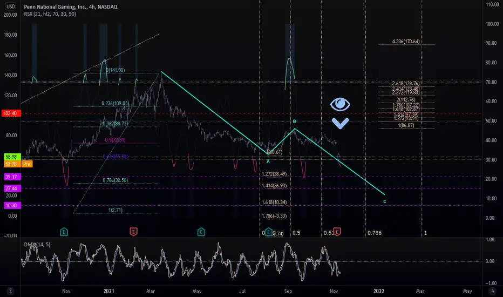Image resolution: width=503 pixels, height=297 pixels.
Task: Select the wave label A
Action: coord(268,161)
